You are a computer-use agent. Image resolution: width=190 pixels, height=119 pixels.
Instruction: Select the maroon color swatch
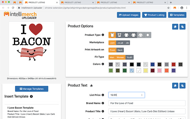point(153,71)
